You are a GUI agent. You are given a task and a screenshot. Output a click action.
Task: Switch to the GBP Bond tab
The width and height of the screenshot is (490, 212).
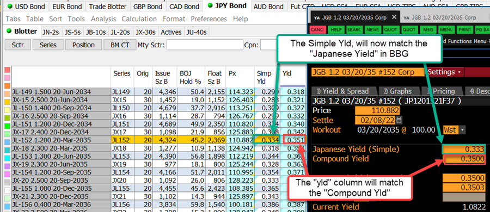[x=148, y=6]
